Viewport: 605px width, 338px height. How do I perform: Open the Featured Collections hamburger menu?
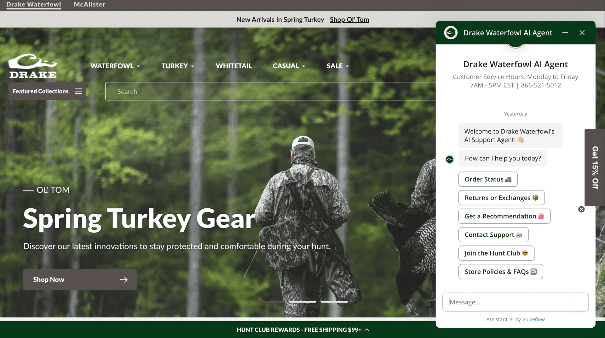tap(47, 91)
